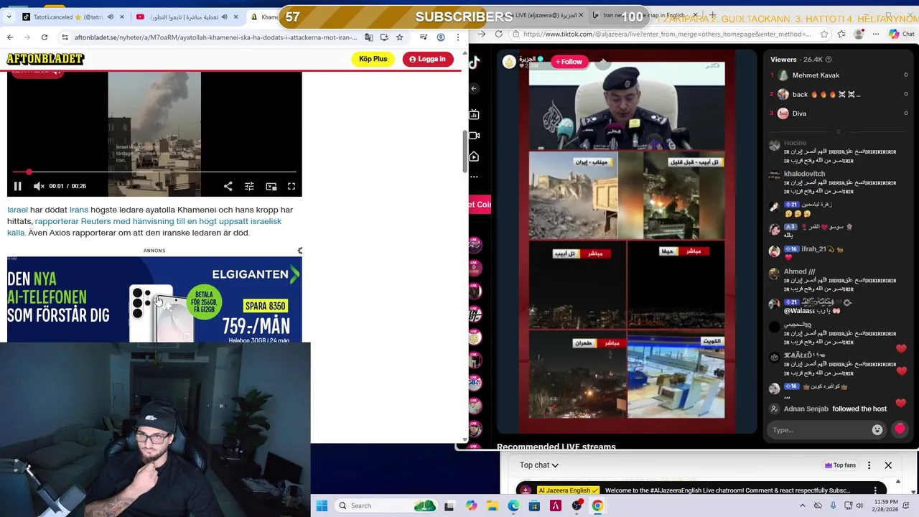The image size is (919, 517).
Task: Show hidden system tray icons
Action: tap(803, 506)
